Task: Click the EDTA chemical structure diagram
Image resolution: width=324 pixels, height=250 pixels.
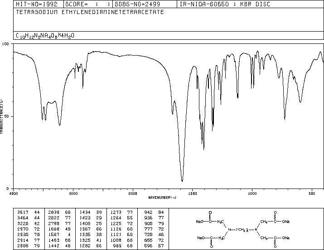Action: pos(243,229)
